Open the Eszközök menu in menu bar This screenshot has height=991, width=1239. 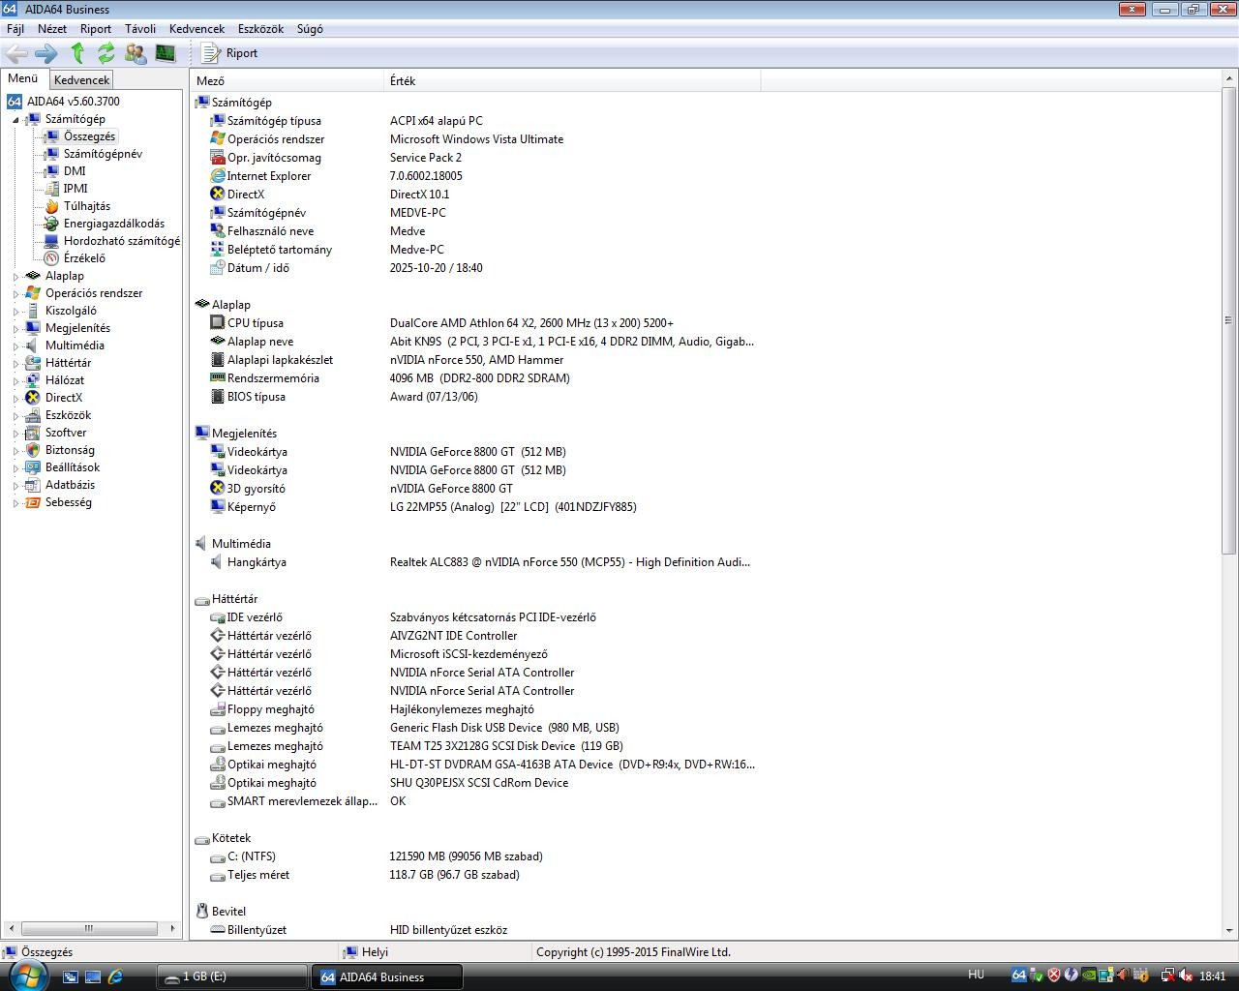pos(260,29)
